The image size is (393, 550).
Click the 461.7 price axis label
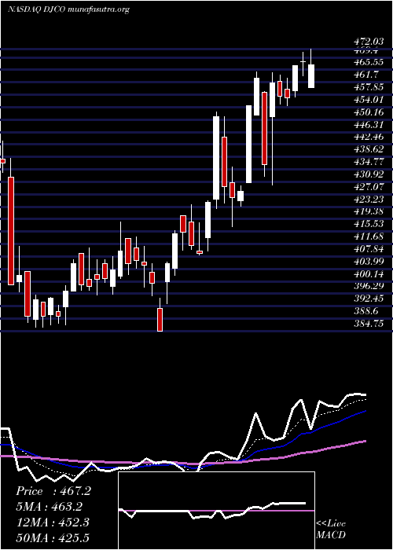click(366, 75)
